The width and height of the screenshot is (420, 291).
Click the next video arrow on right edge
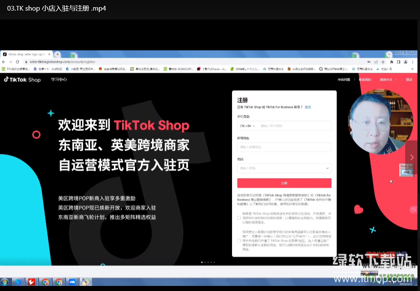click(412, 157)
